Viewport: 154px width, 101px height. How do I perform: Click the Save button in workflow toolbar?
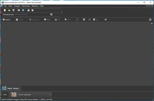click(x=96, y=20)
